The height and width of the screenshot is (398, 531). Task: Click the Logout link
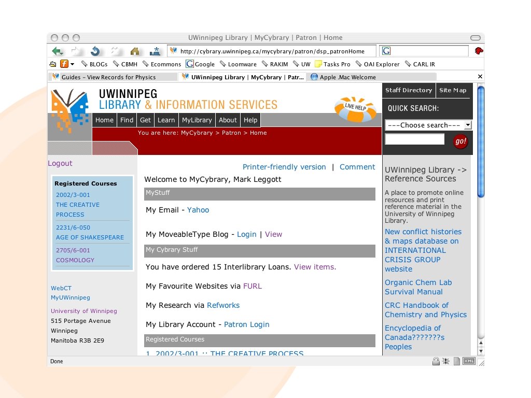pyautogui.click(x=60, y=163)
